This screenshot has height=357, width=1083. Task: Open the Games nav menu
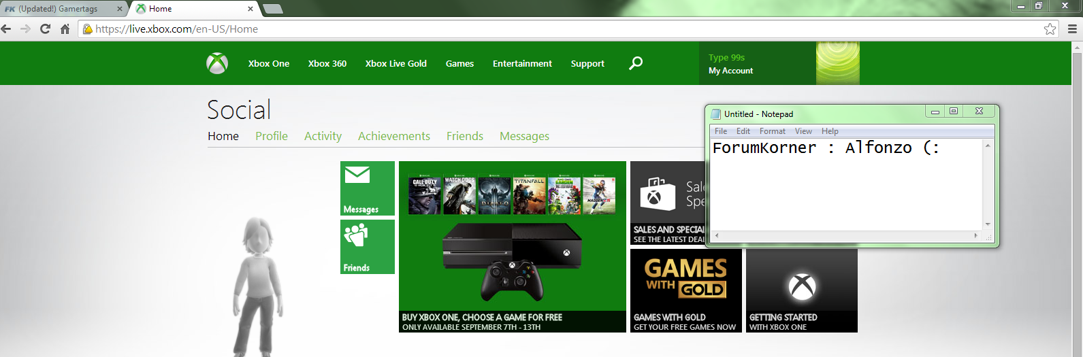coord(459,63)
